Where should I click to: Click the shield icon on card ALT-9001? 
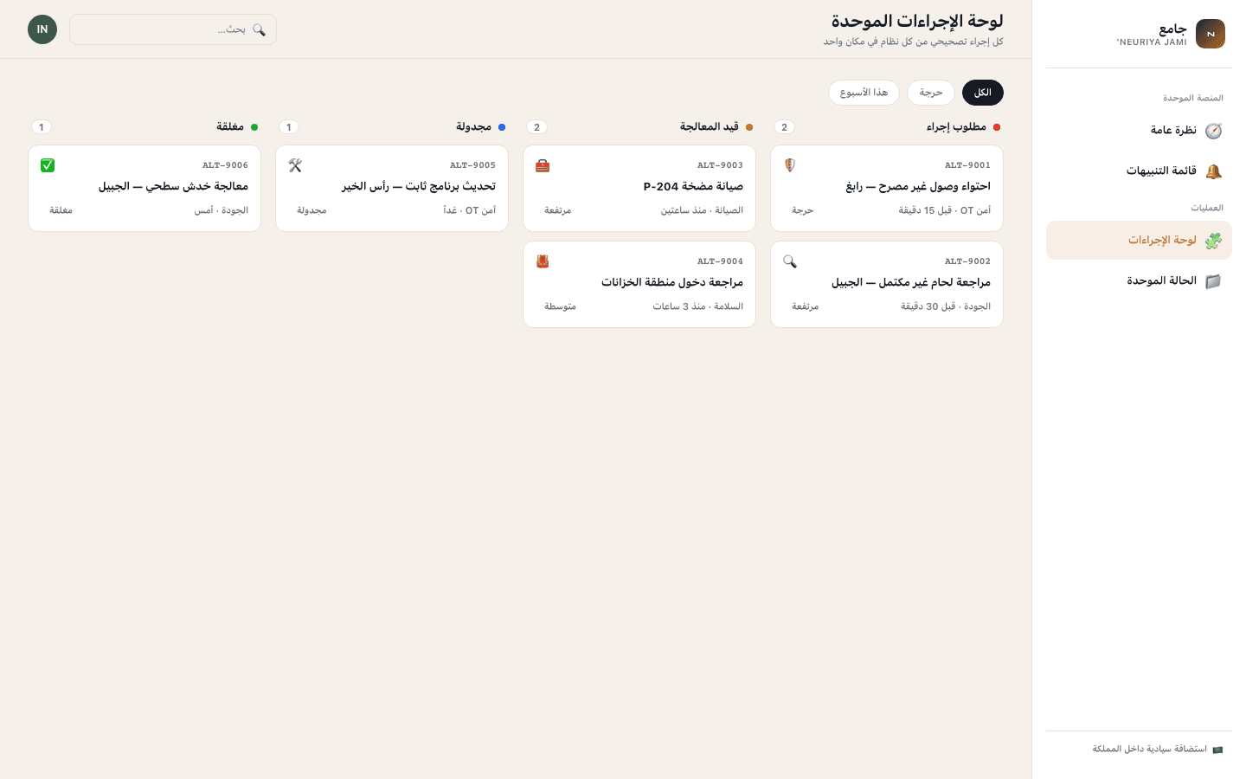point(790,165)
